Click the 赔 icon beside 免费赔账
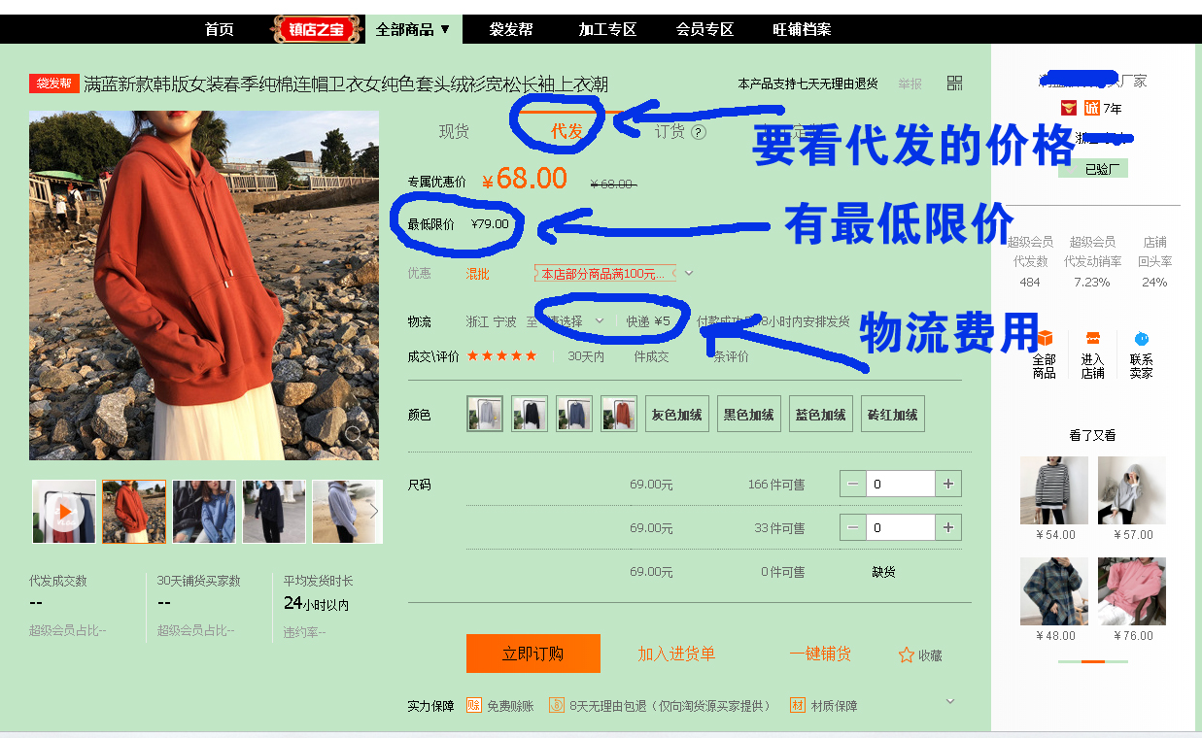 coord(474,706)
